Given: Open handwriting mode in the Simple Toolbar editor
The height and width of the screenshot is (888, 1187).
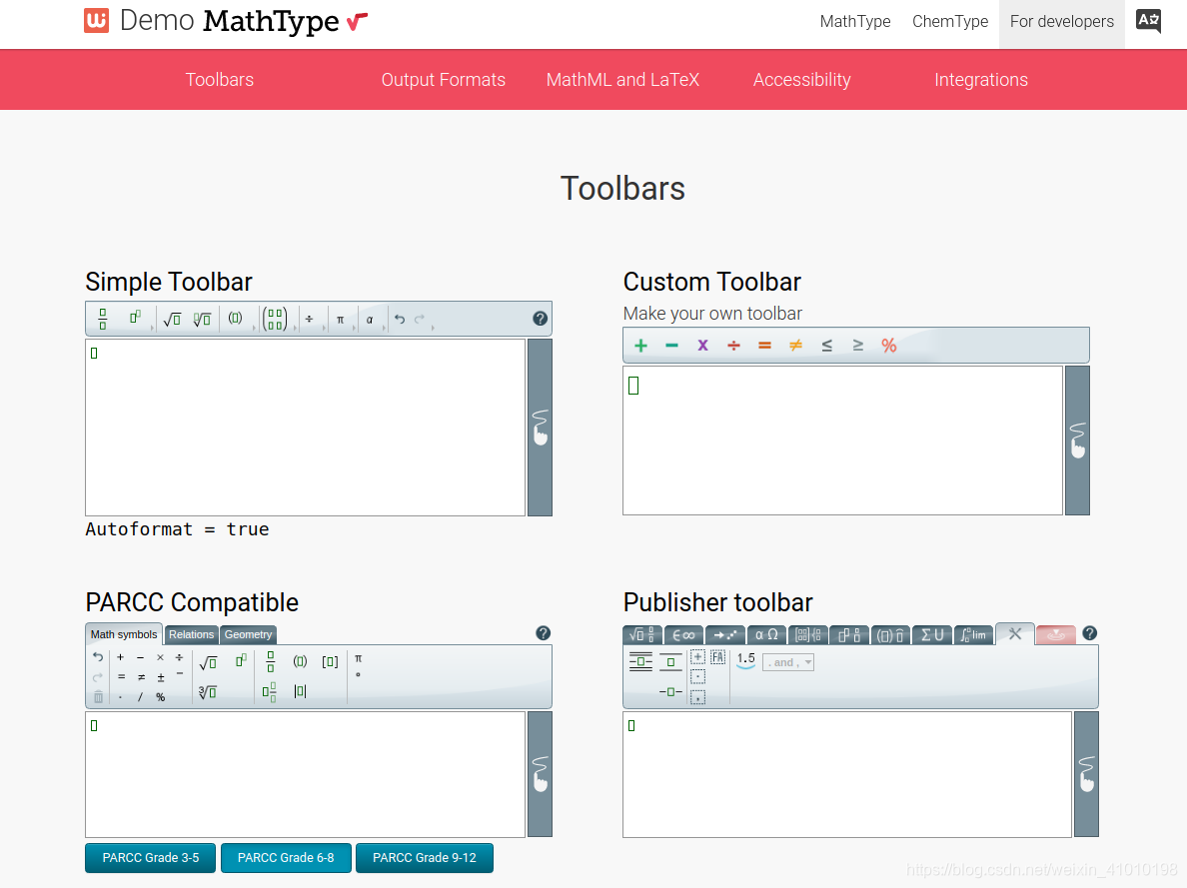Looking at the screenshot, I should [x=540, y=427].
